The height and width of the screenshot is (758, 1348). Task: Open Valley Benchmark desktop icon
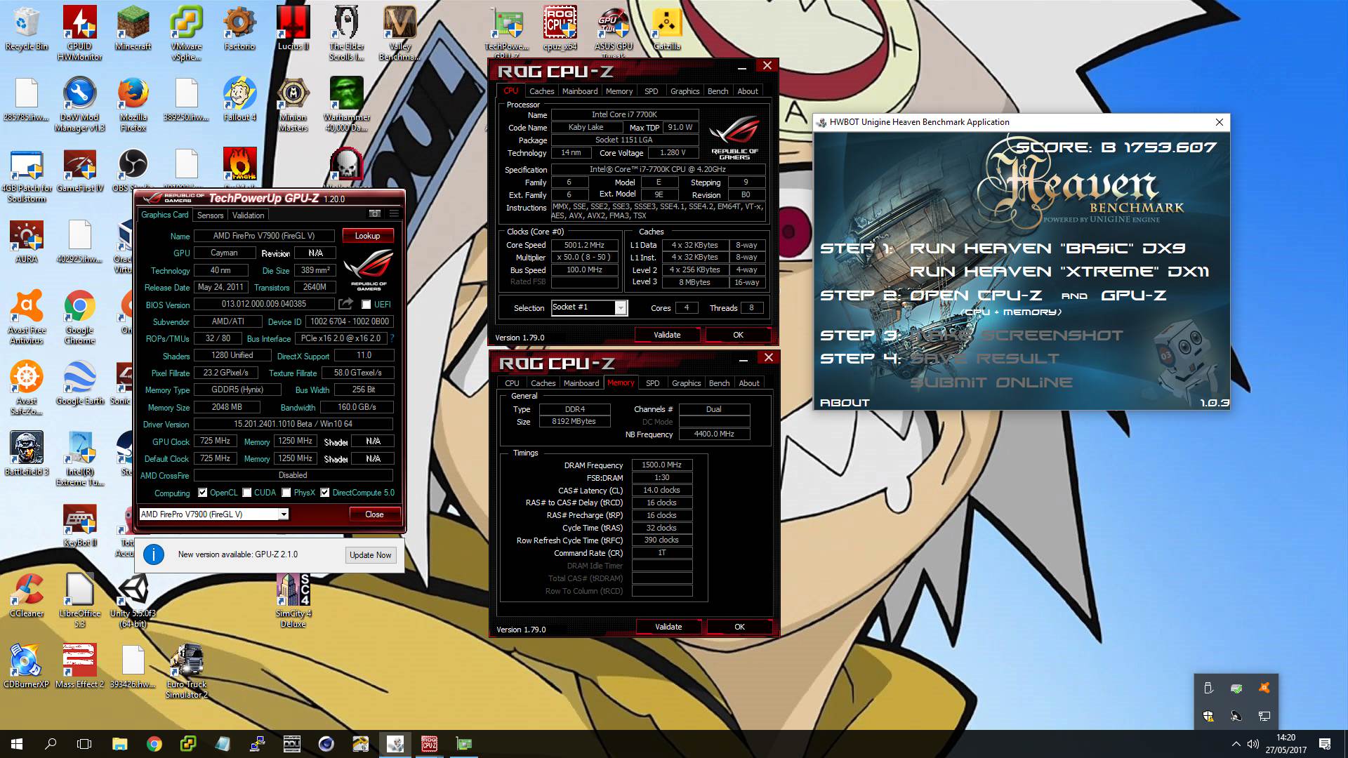399,33
